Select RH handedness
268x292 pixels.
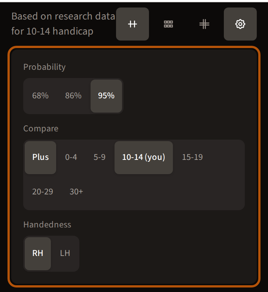[38, 254]
